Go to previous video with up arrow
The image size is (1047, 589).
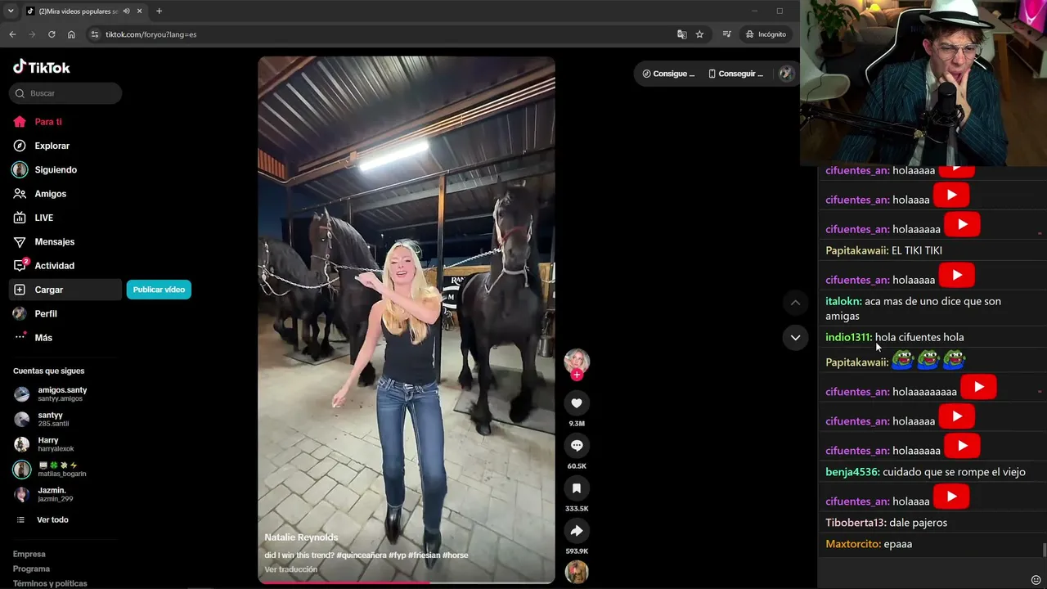pos(795,303)
